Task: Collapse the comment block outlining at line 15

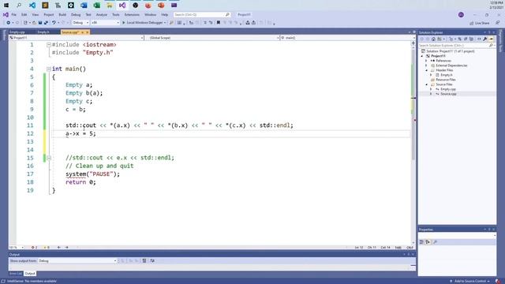Action: tap(49, 158)
